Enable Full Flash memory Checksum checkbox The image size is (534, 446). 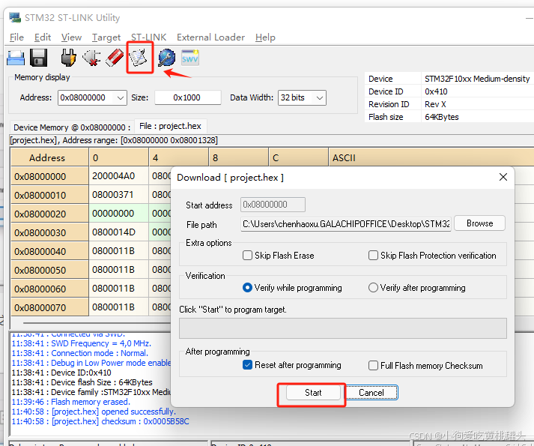(x=373, y=366)
